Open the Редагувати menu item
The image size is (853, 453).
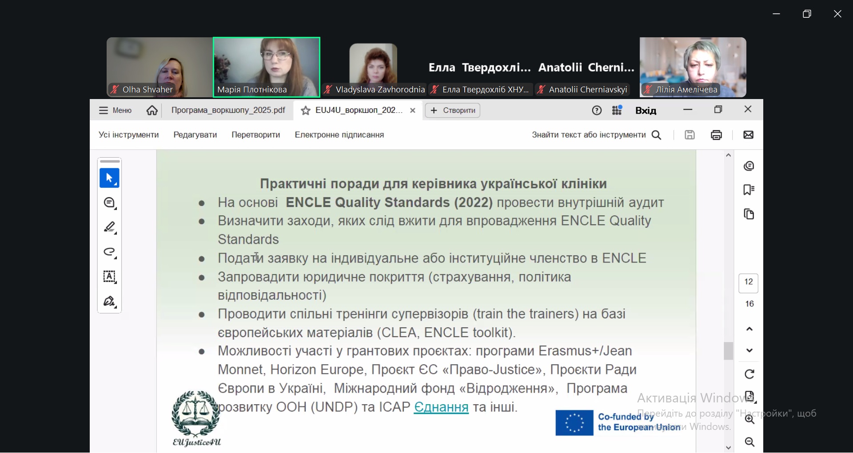click(195, 135)
